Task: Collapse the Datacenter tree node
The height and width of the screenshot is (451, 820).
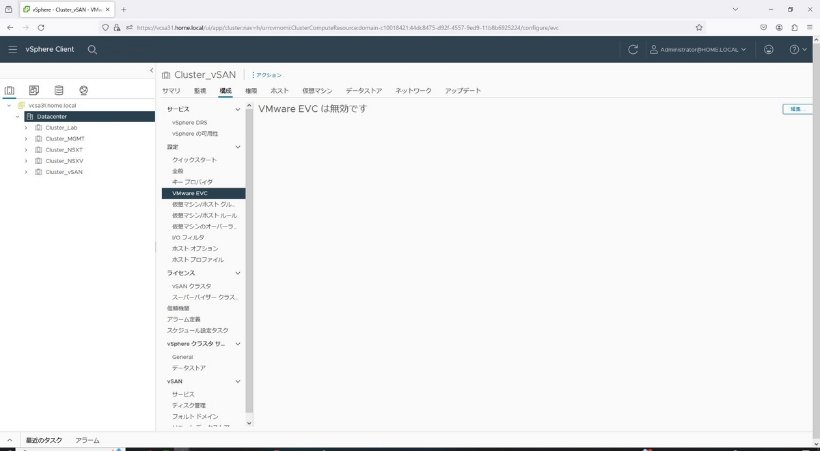Action: [x=18, y=117]
